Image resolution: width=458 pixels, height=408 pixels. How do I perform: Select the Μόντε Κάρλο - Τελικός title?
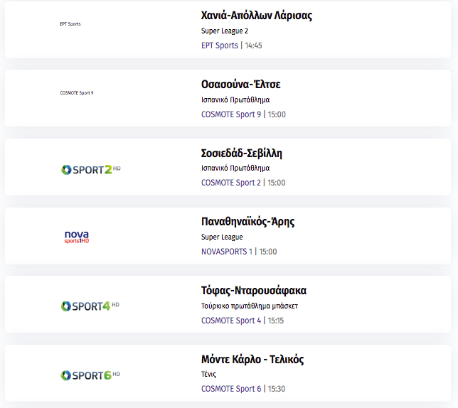pos(252,359)
